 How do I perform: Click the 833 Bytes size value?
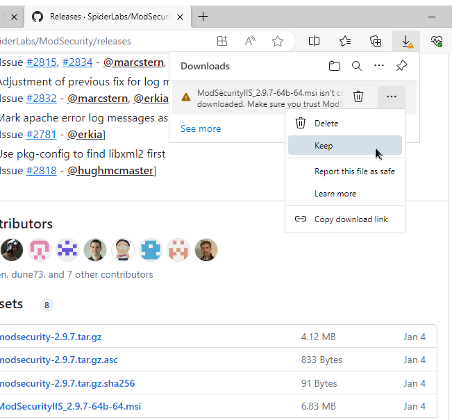click(321, 360)
